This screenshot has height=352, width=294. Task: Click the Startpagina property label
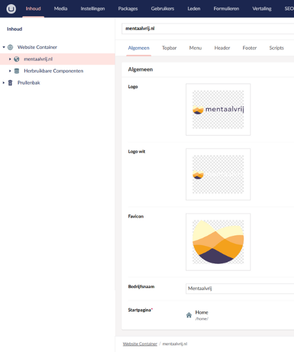pyautogui.click(x=141, y=310)
